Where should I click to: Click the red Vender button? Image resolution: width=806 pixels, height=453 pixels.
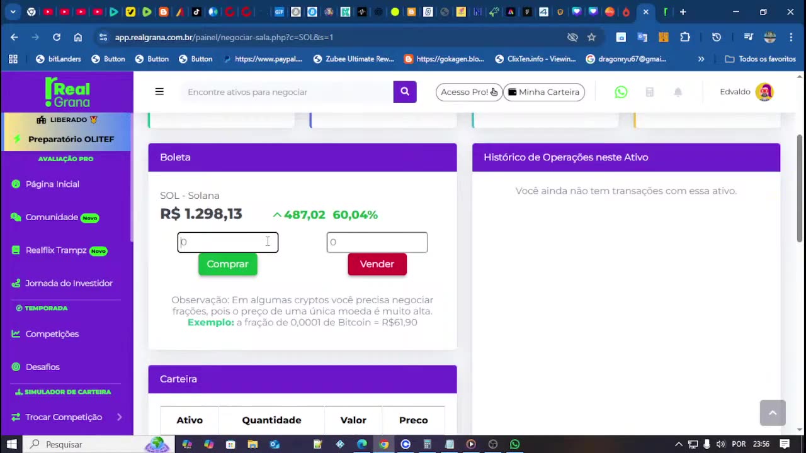point(377,264)
